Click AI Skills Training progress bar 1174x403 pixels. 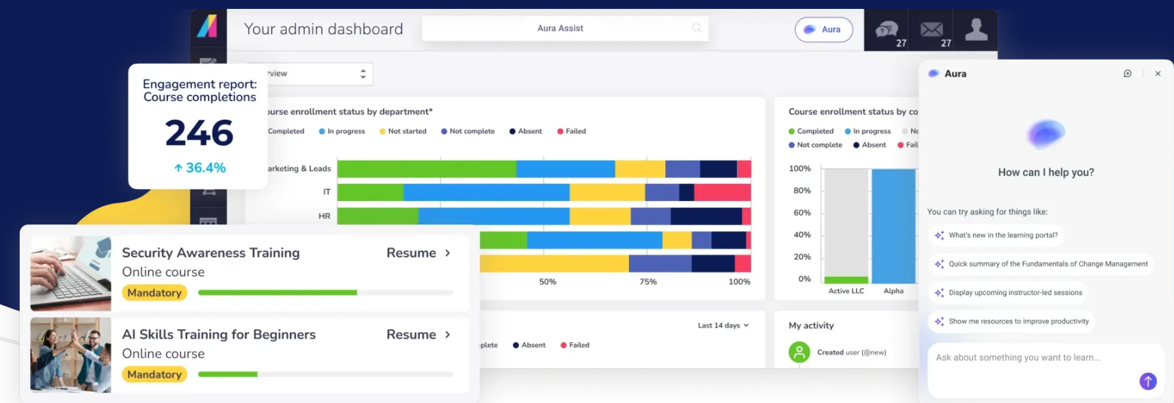pos(325,374)
